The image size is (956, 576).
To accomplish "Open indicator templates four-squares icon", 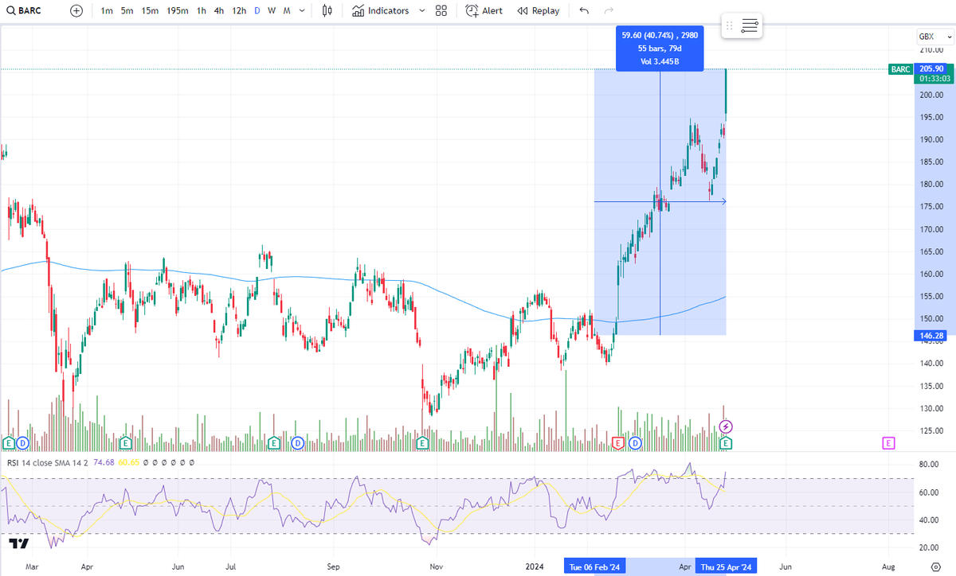I will coord(441,11).
